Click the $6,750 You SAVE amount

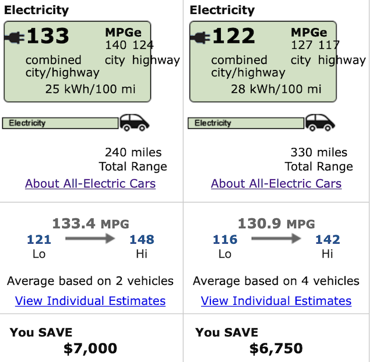click(276, 349)
